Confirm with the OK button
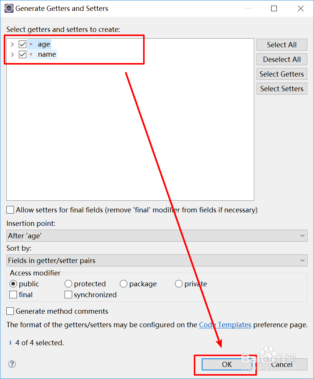The height and width of the screenshot is (379, 314). [227, 364]
